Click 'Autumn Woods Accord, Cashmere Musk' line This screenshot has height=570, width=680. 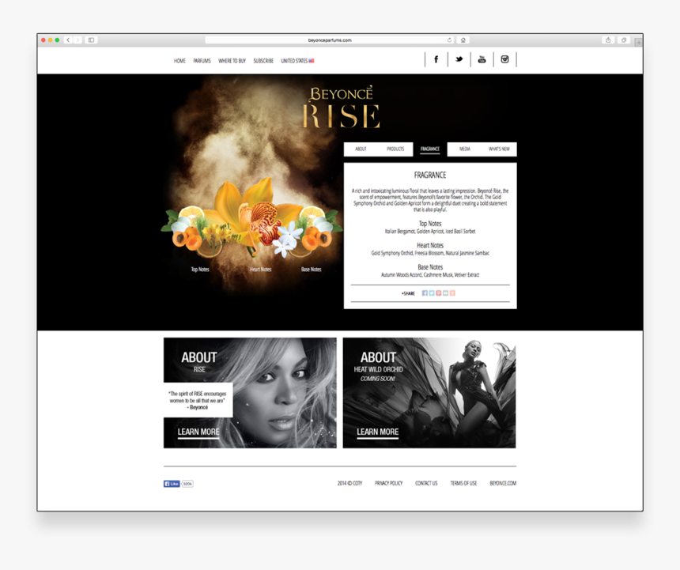[430, 275]
